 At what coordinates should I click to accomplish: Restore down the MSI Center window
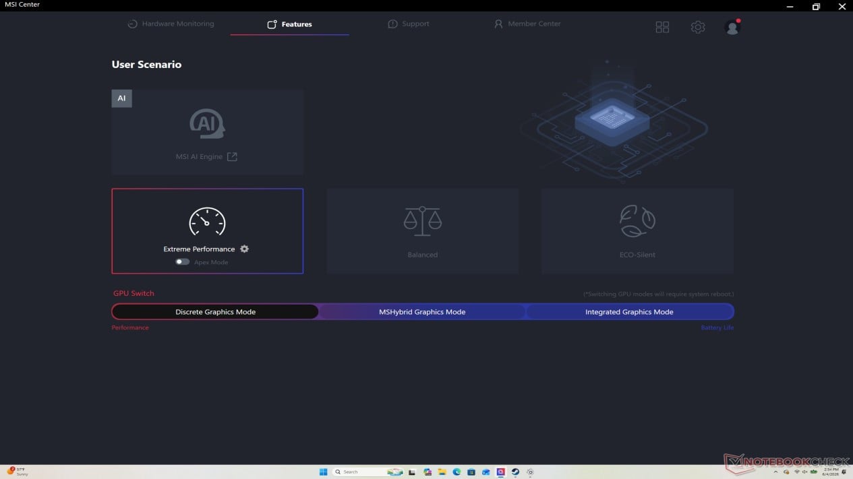coord(816,6)
